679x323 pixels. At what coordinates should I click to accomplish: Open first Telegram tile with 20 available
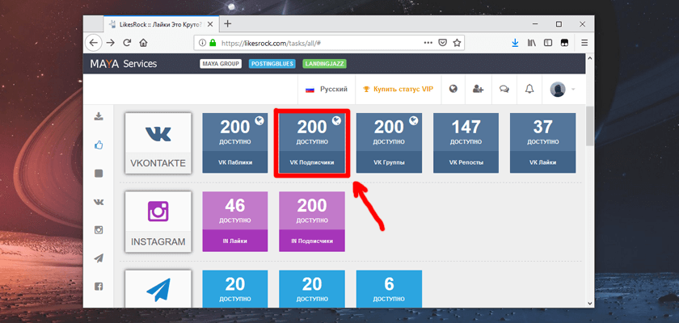[235, 289]
